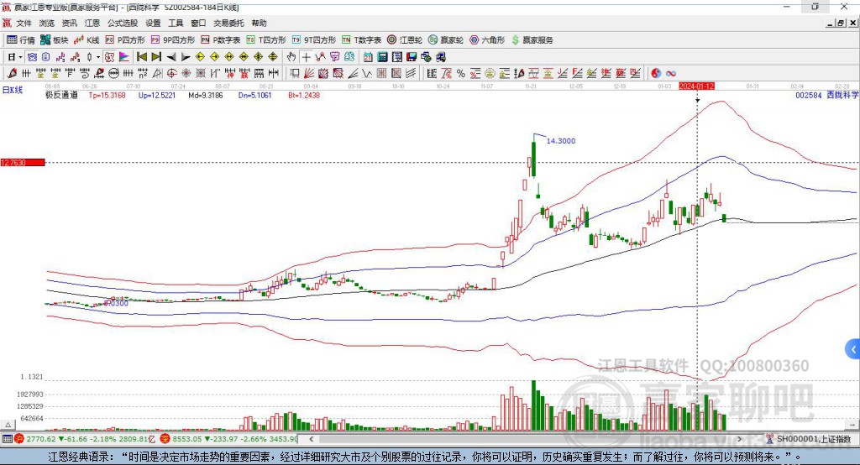Expand the candlestick type dropdown arrow

[98, 57]
